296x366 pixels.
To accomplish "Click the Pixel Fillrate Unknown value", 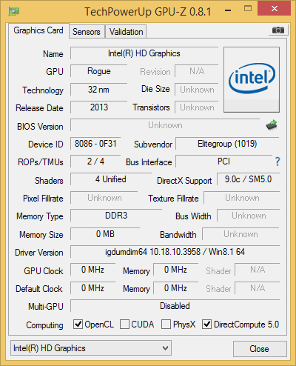I will point(104,198).
